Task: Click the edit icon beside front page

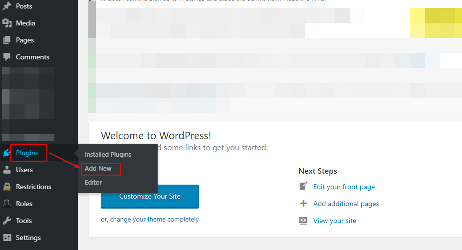Action: (303, 186)
